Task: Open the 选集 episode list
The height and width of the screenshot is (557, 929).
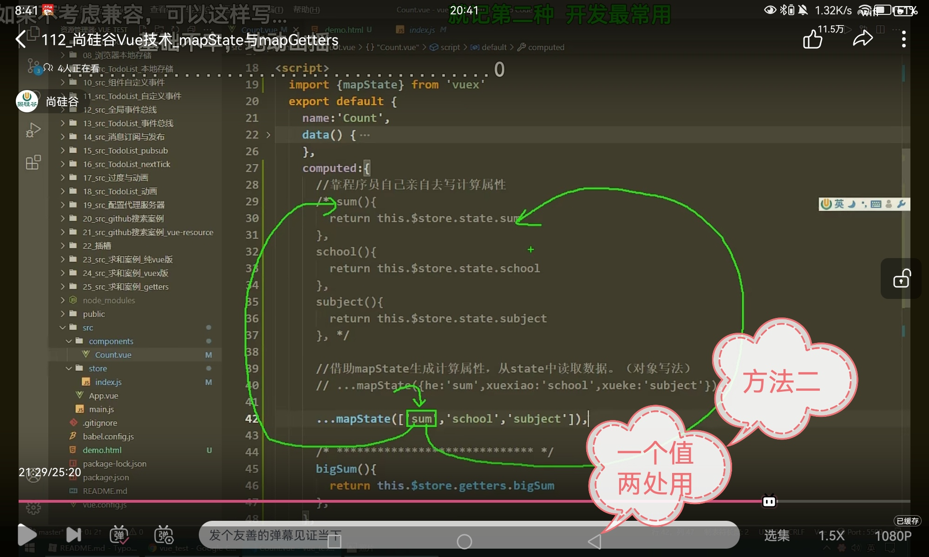Action: 777,536
